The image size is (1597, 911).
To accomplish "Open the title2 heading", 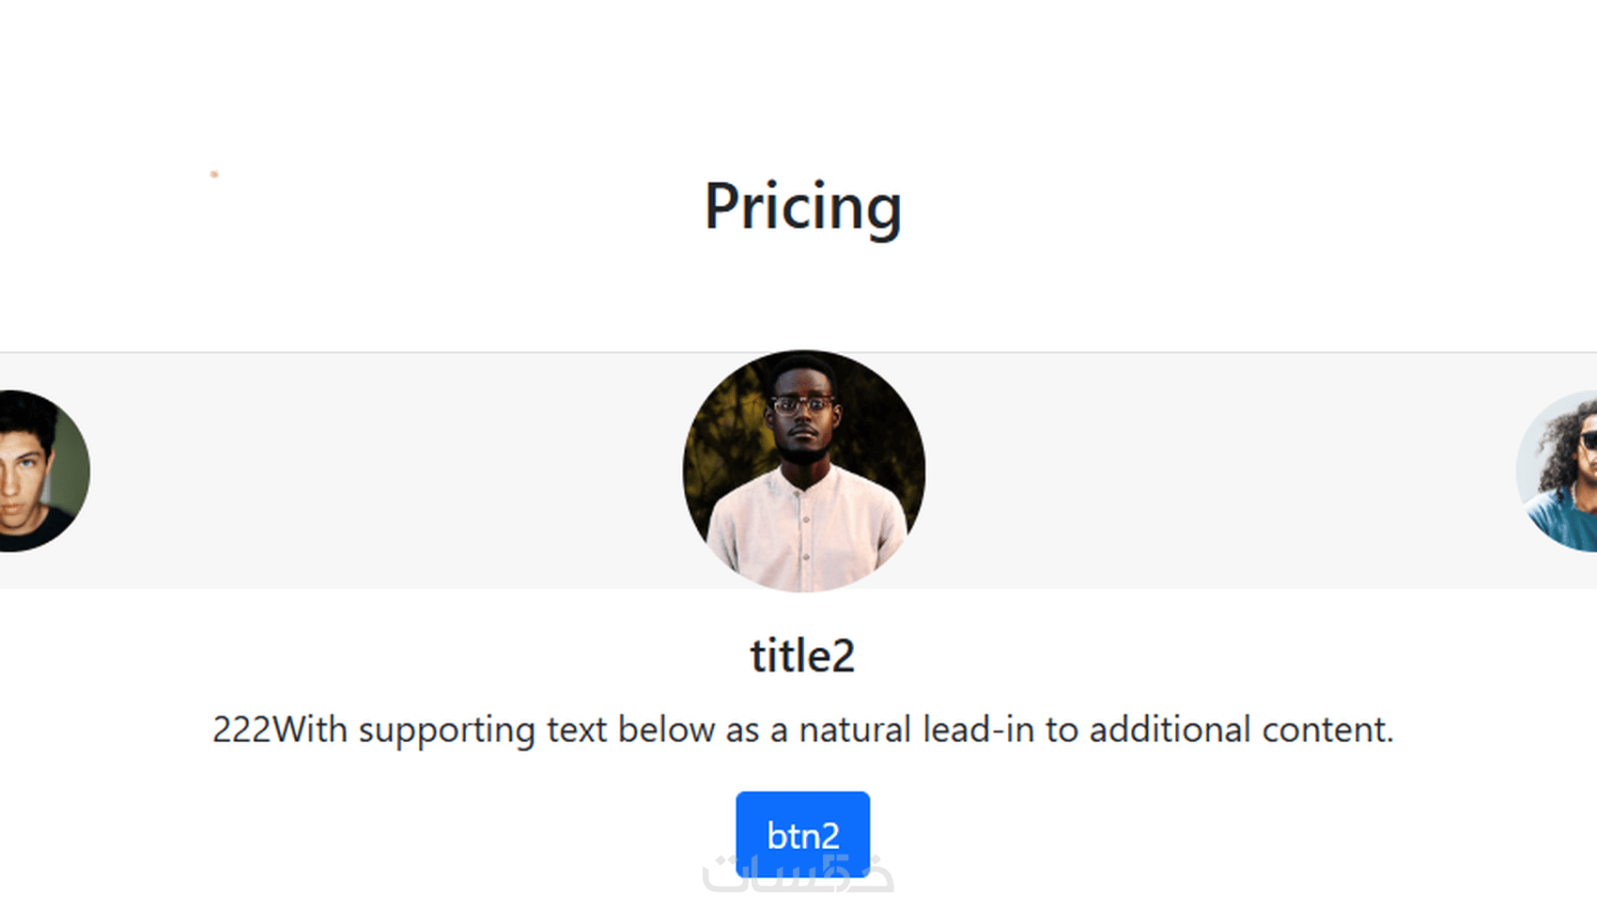I will (x=802, y=656).
